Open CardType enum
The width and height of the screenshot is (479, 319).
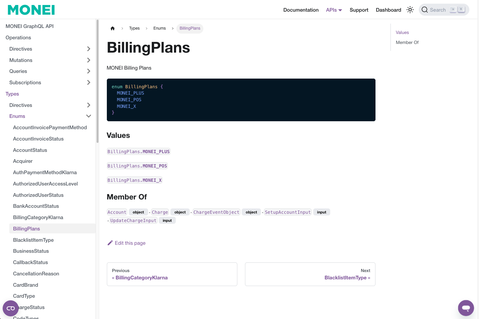coord(24,296)
